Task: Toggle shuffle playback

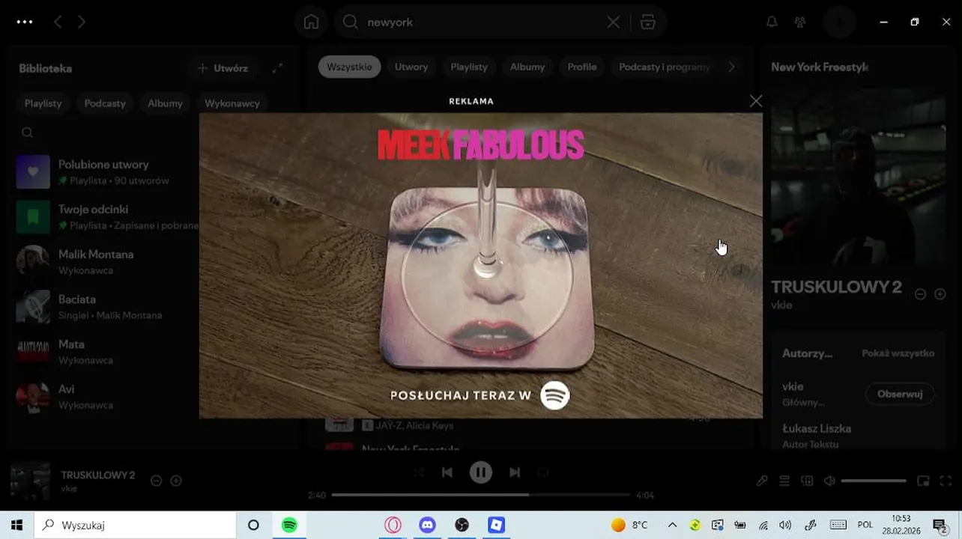Action: tap(419, 472)
